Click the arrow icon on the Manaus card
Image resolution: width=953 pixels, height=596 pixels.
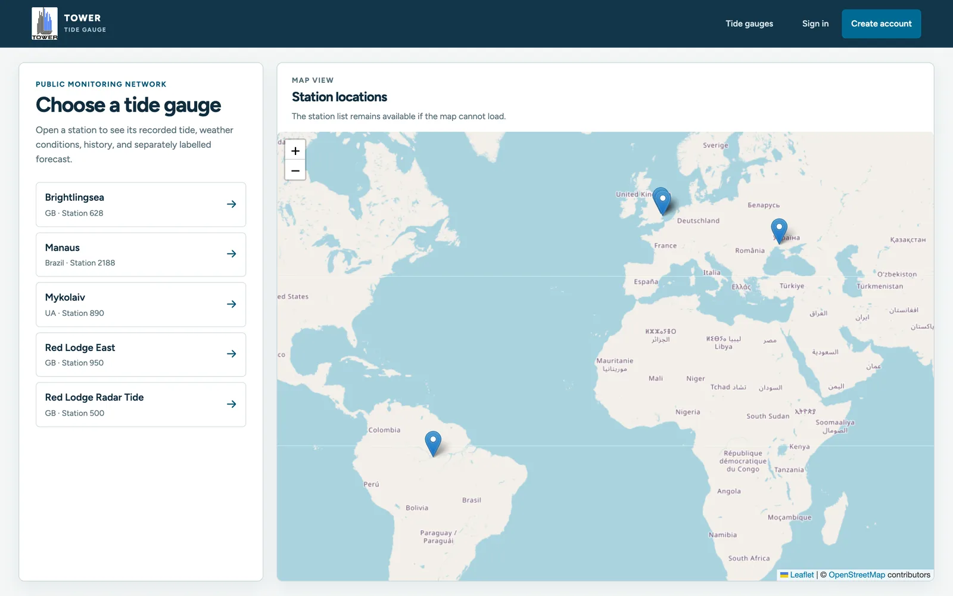232,254
